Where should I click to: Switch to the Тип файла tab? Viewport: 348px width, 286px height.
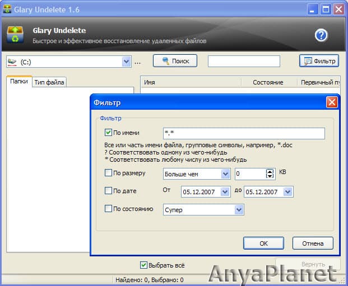(x=49, y=82)
